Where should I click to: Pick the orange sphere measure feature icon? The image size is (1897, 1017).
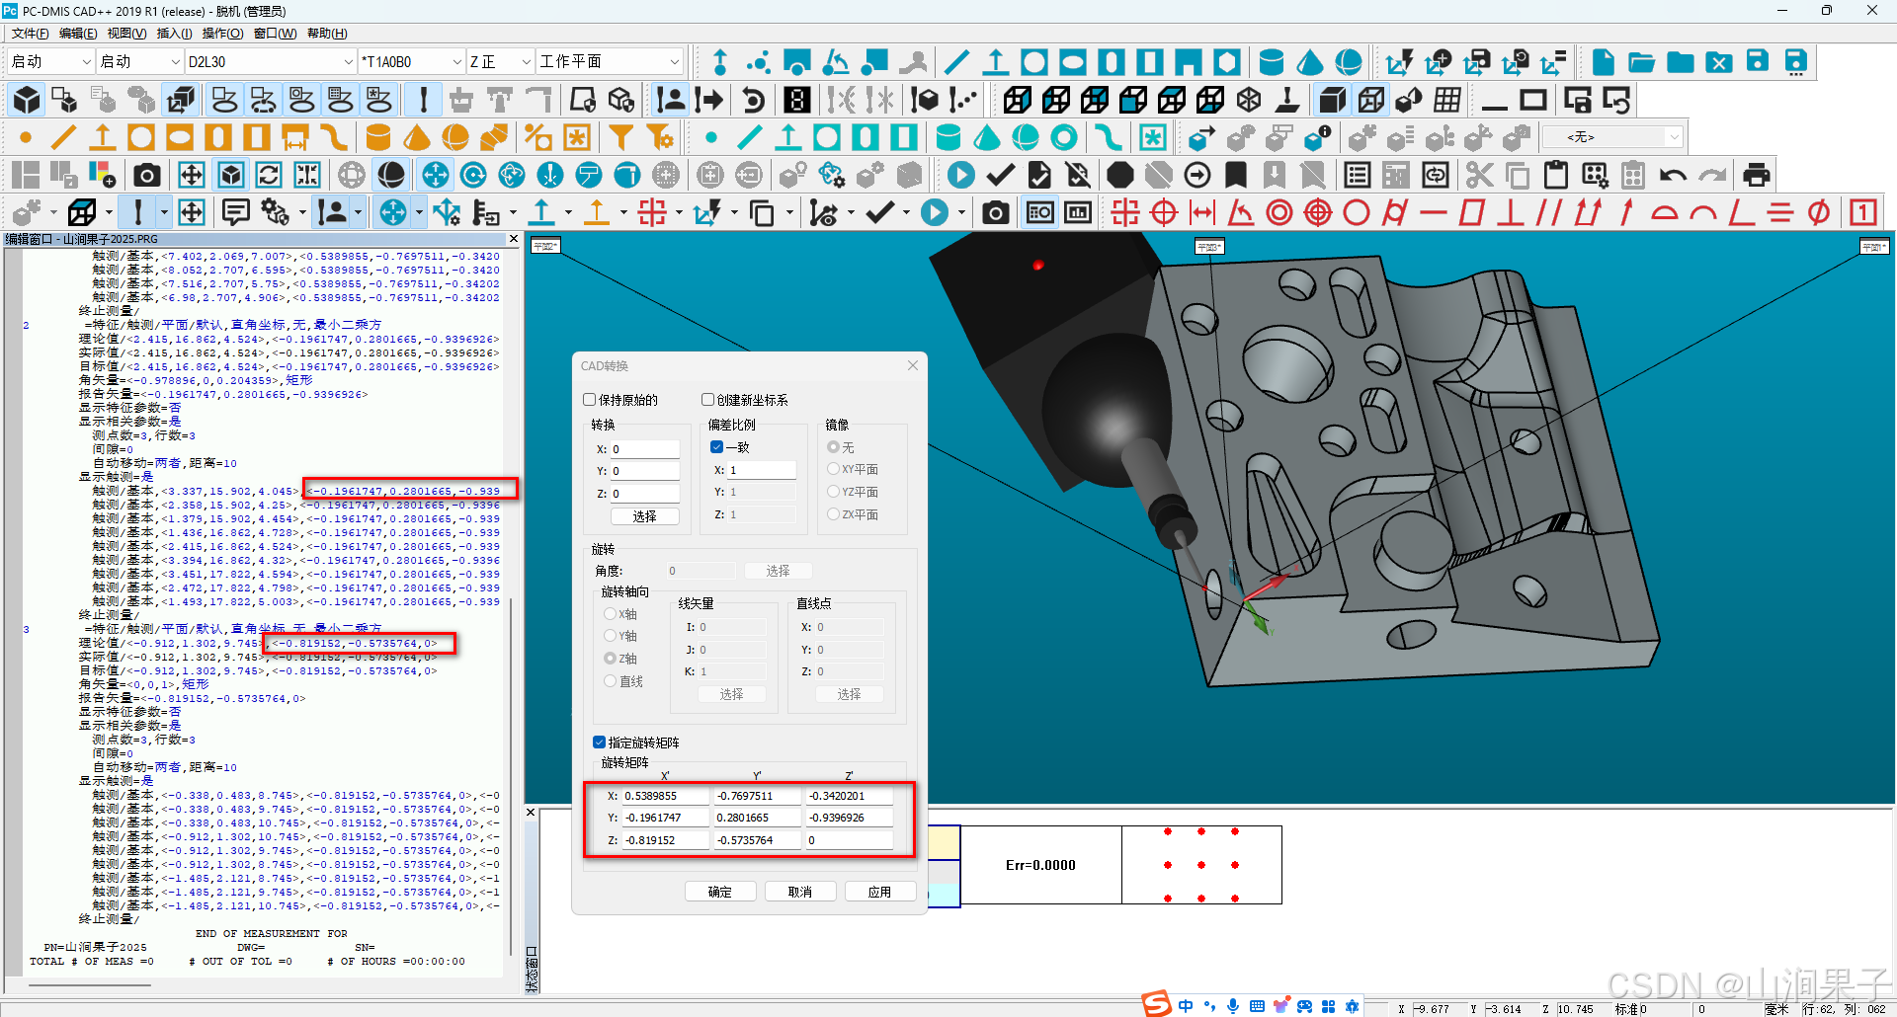click(455, 137)
